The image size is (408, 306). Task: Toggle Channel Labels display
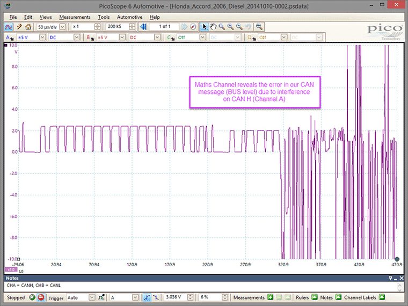[x=382, y=297]
